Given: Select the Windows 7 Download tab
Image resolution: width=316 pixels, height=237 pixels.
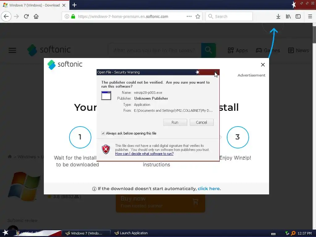Looking at the screenshot, I should (35, 5).
